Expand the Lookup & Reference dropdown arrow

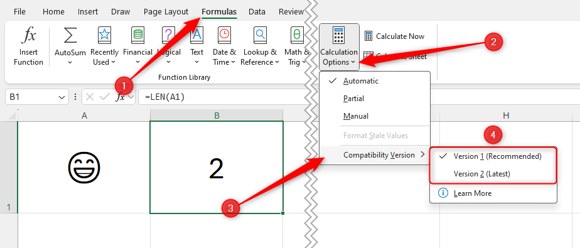[x=277, y=62]
